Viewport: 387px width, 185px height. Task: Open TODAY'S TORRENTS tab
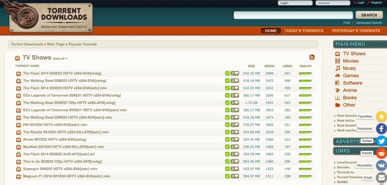304,31
